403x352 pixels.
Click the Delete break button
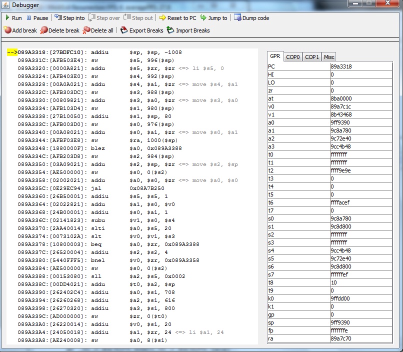pyautogui.click(x=59, y=30)
